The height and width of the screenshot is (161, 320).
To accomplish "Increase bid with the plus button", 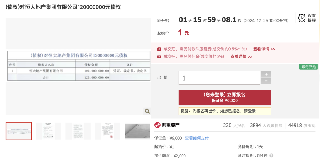I will pyautogui.click(x=266, y=74).
